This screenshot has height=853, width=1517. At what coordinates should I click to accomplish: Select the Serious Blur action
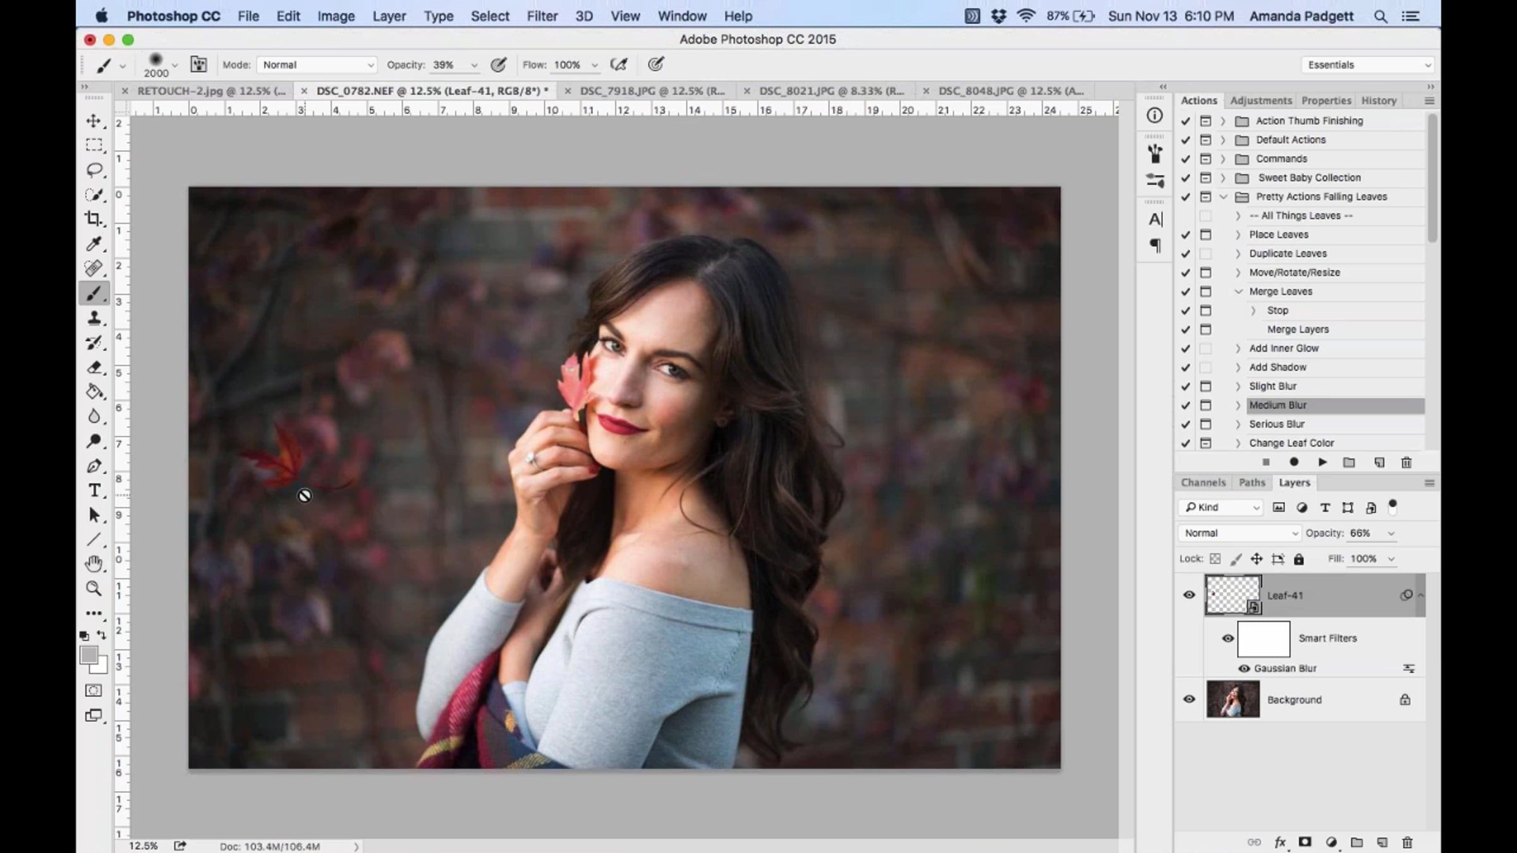click(x=1276, y=424)
